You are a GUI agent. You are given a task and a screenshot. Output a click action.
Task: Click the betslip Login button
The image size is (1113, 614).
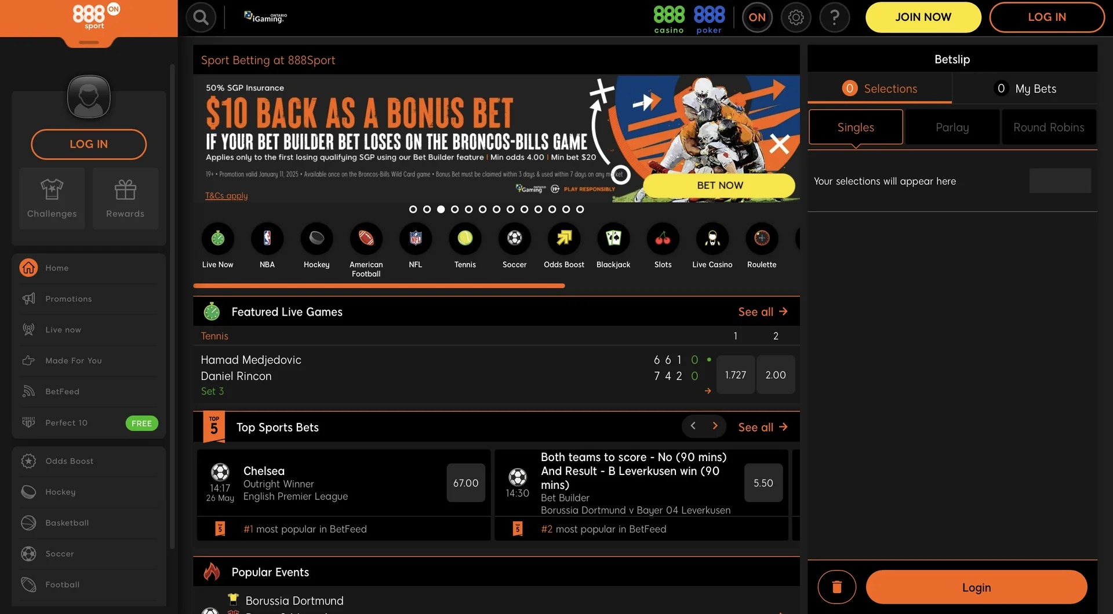coord(976,587)
